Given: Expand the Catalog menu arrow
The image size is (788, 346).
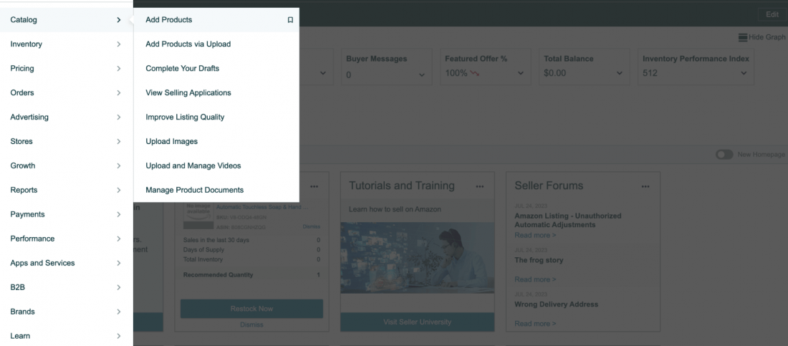Looking at the screenshot, I should 119,20.
